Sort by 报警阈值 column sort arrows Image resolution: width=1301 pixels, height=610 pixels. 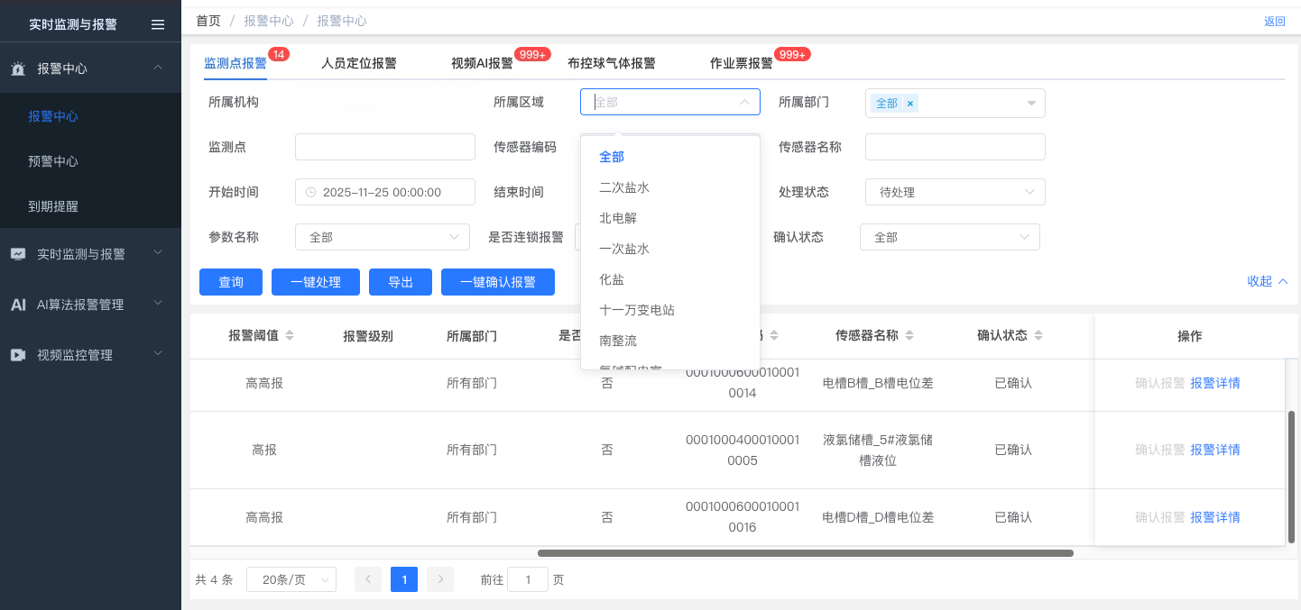(290, 336)
